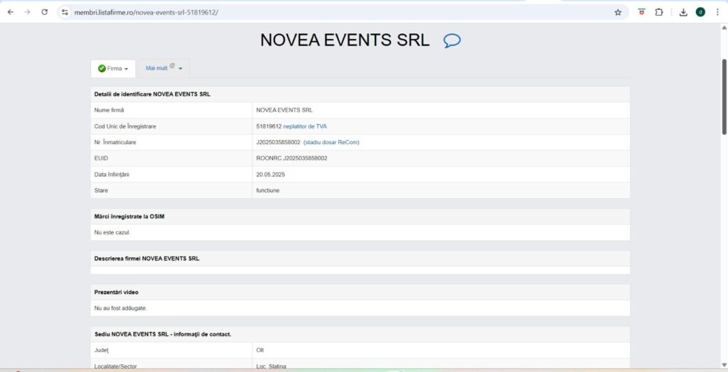Click the scrollbar up arrow

point(724,28)
